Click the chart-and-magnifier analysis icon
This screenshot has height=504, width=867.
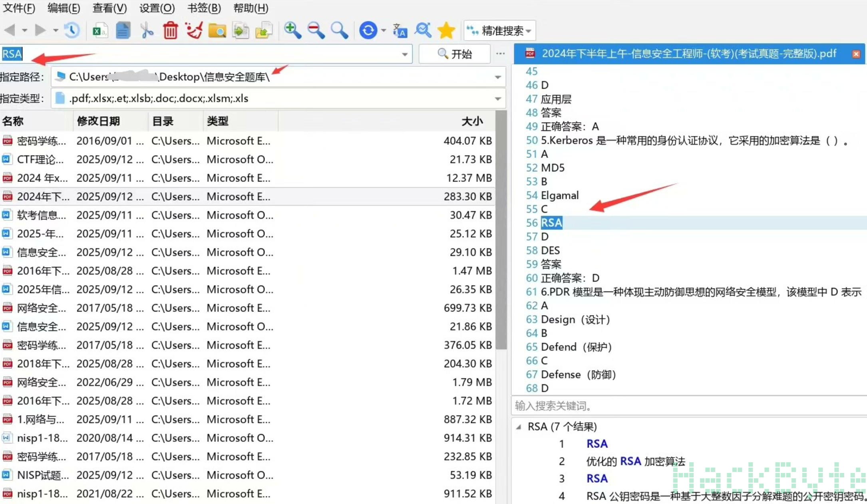pos(423,30)
